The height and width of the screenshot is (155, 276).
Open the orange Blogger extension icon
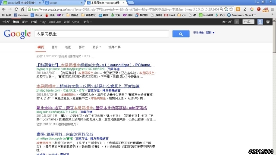[x=238, y=9]
